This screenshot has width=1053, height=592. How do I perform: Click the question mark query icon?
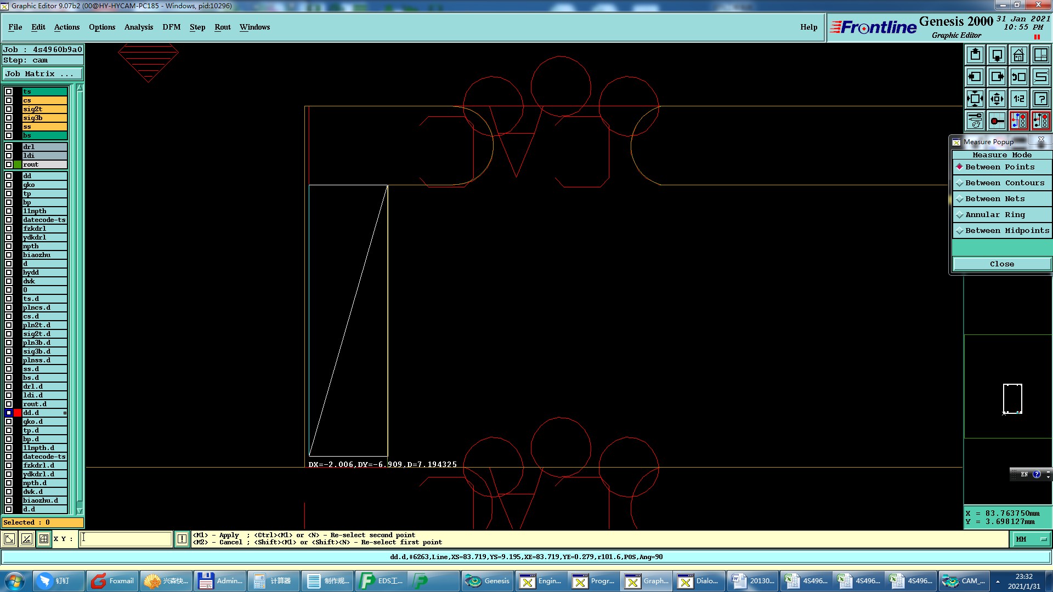1040,99
